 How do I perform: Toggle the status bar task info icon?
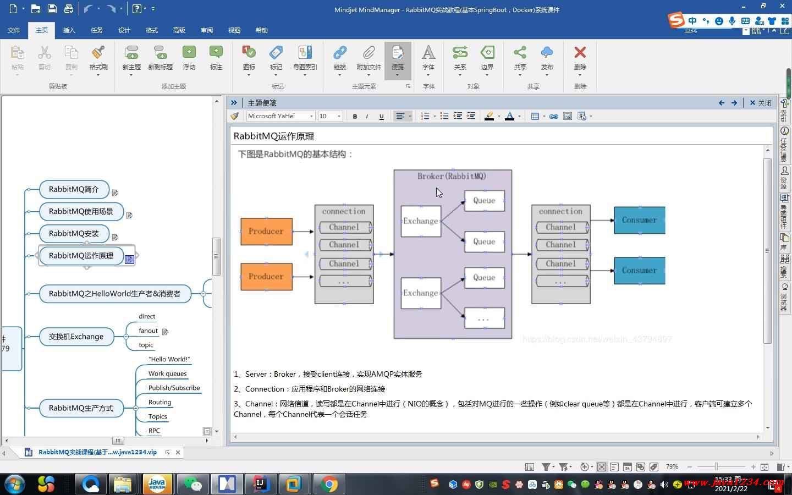[530, 467]
